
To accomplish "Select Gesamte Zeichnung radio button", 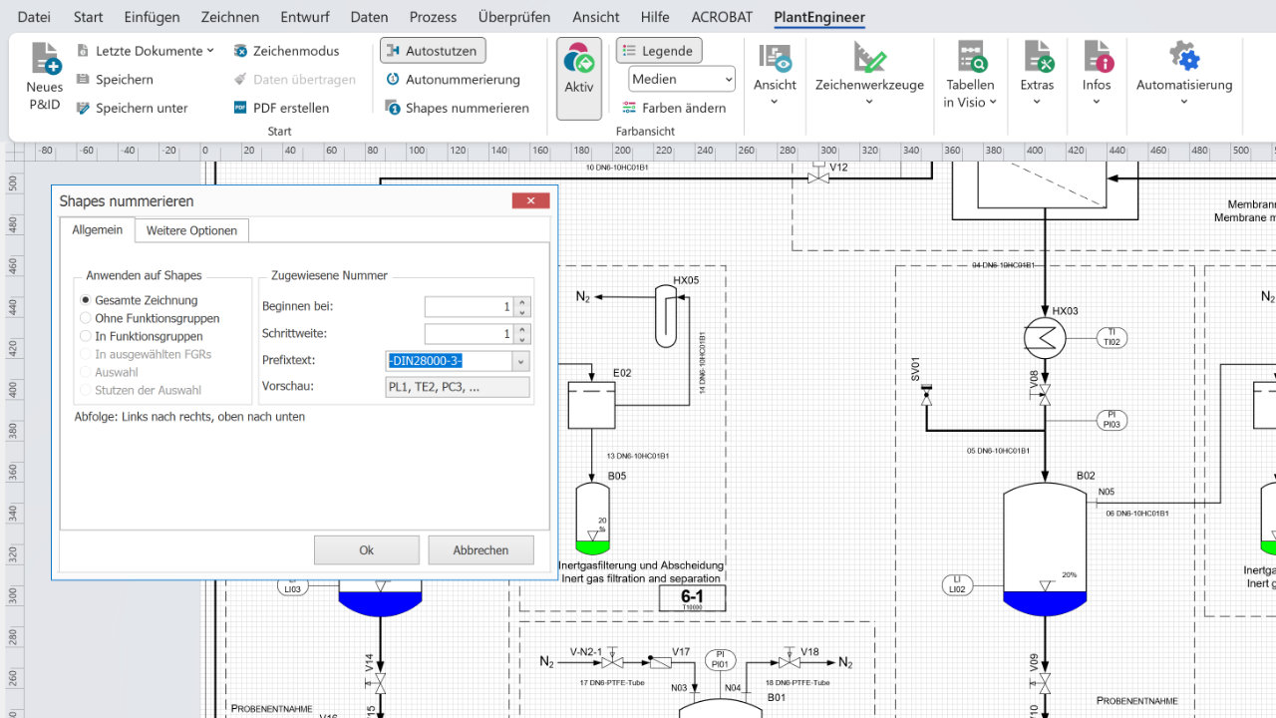I will point(86,300).
